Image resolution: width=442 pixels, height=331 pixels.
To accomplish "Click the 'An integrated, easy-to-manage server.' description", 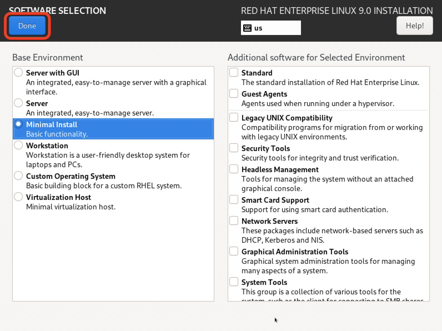I will click(90, 113).
